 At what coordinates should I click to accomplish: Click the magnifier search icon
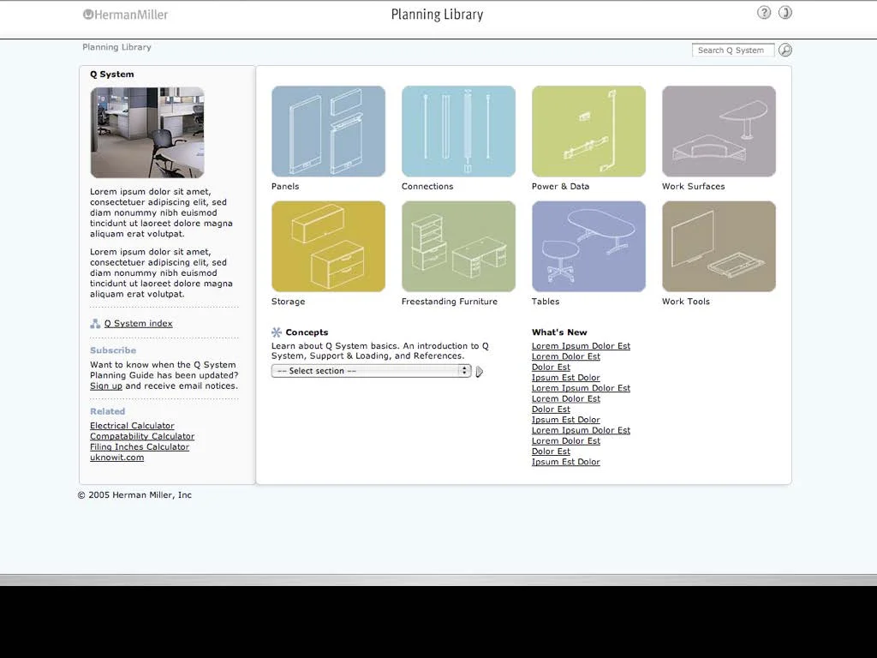point(785,51)
